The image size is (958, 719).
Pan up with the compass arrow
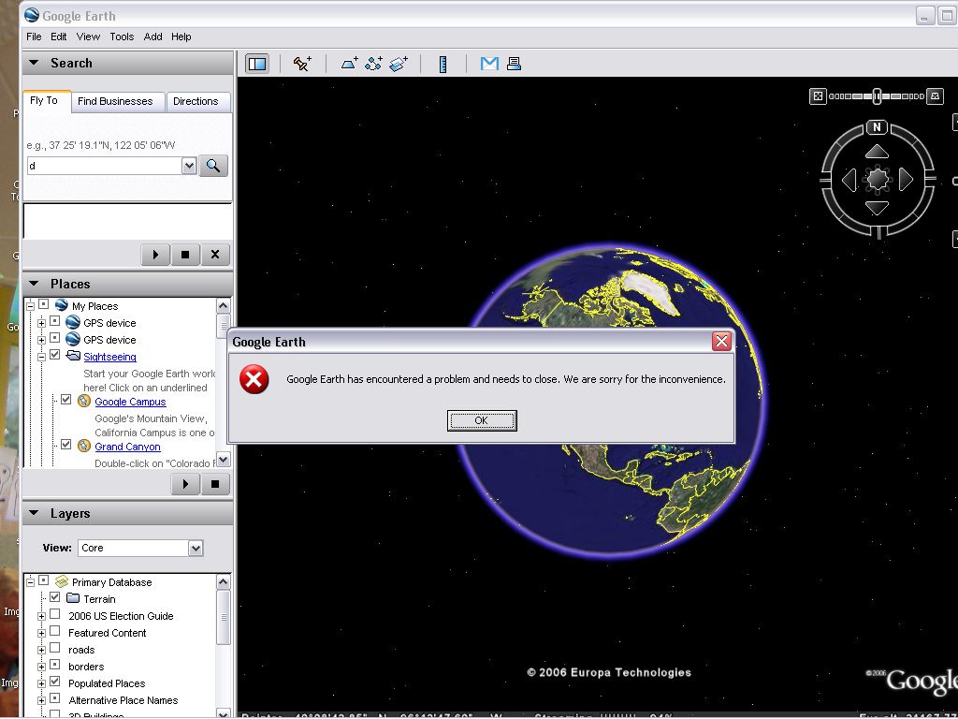(x=877, y=151)
